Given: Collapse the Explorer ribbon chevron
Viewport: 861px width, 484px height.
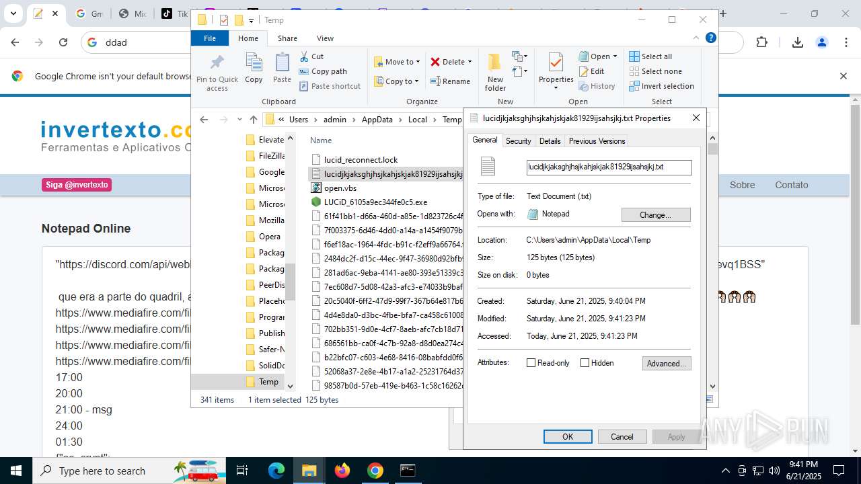Looking at the screenshot, I should (x=698, y=38).
